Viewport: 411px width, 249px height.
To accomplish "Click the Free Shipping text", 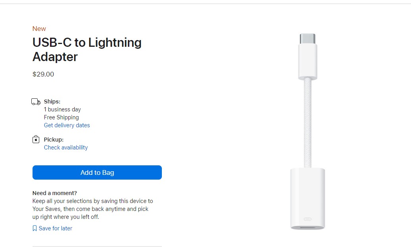I will tap(61, 117).
